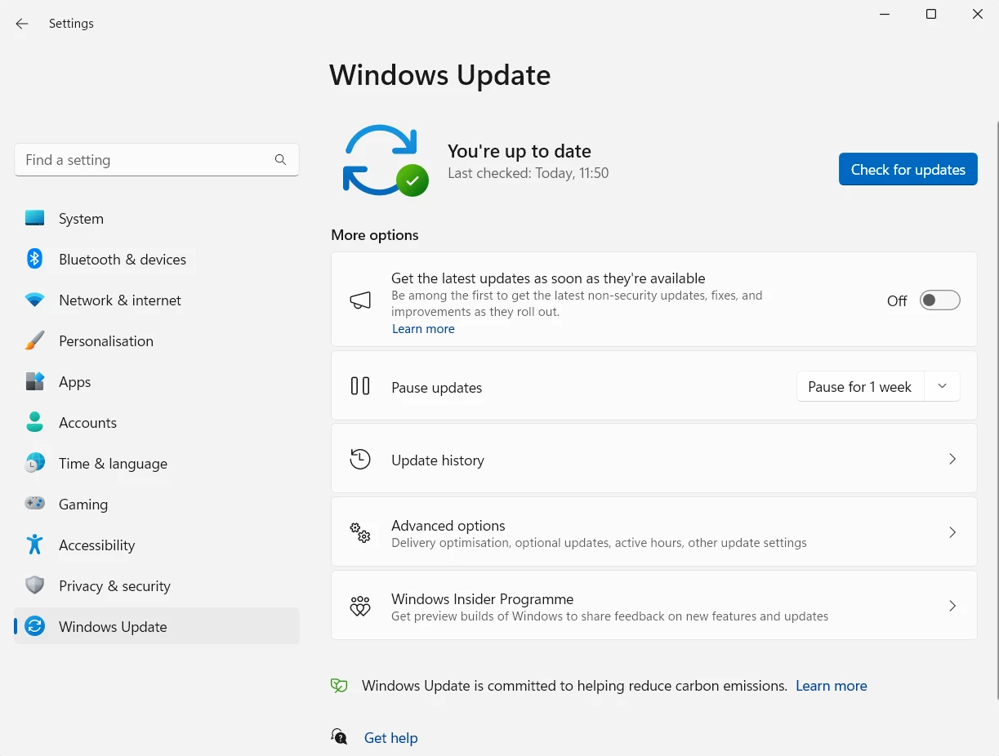
Task: Enable getting latest updates as soon as available
Action: (x=939, y=300)
